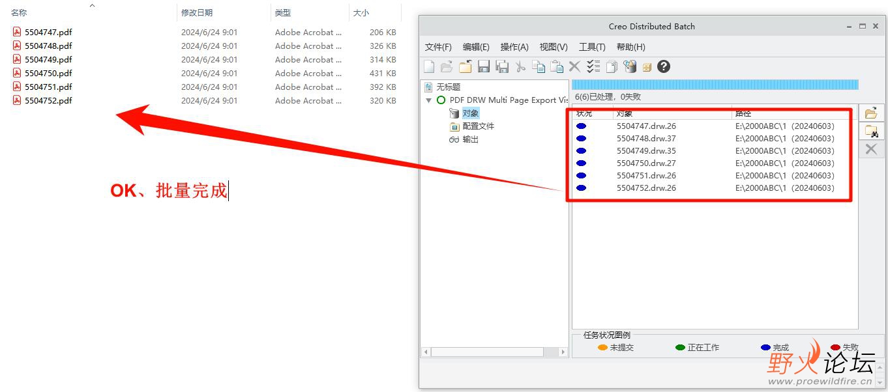The image size is (888, 392).
Task: Click the Save As double-floppy icon
Action: coord(502,66)
